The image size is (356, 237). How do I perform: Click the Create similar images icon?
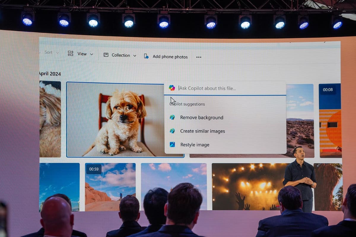(172, 131)
